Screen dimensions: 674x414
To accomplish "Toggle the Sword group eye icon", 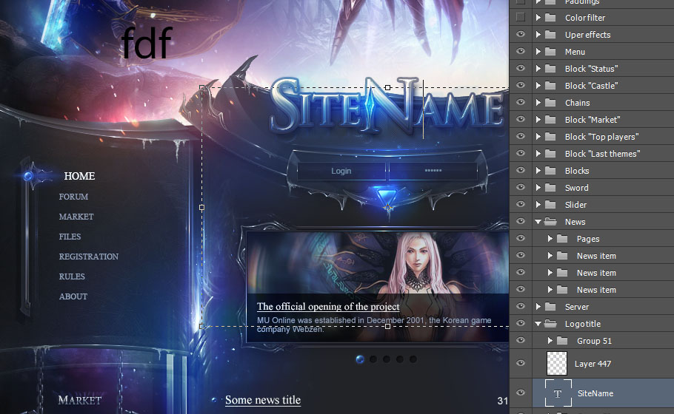I will (520, 188).
